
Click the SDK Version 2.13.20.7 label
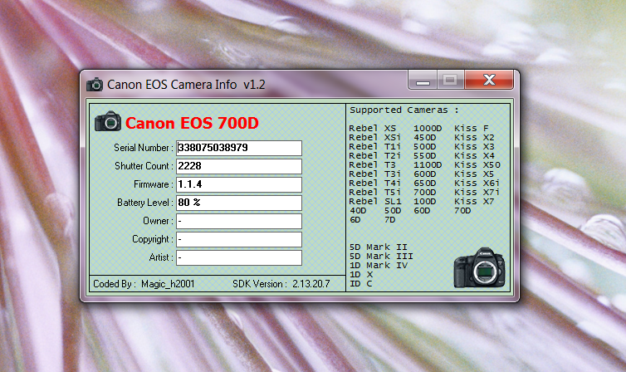[281, 284]
